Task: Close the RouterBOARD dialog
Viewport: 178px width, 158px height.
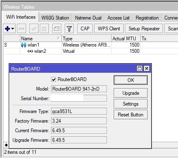Action: (x=146, y=69)
